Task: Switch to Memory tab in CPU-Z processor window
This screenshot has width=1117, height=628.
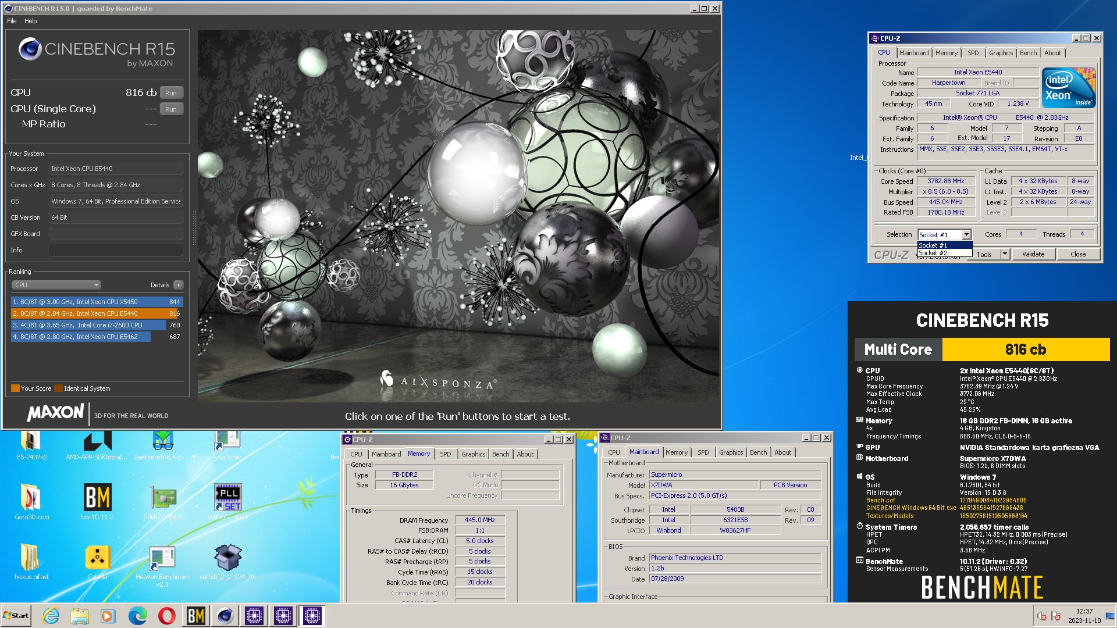Action: point(947,53)
